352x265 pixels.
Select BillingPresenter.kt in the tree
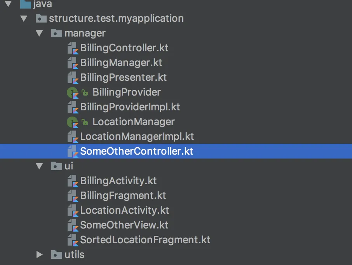click(x=123, y=77)
